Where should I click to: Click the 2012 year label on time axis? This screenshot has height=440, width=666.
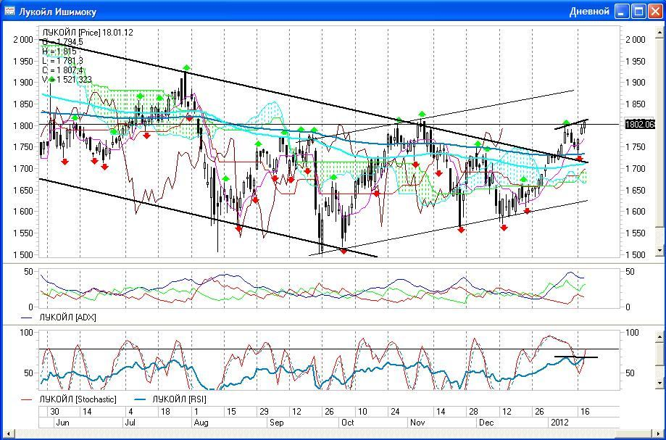559,423
